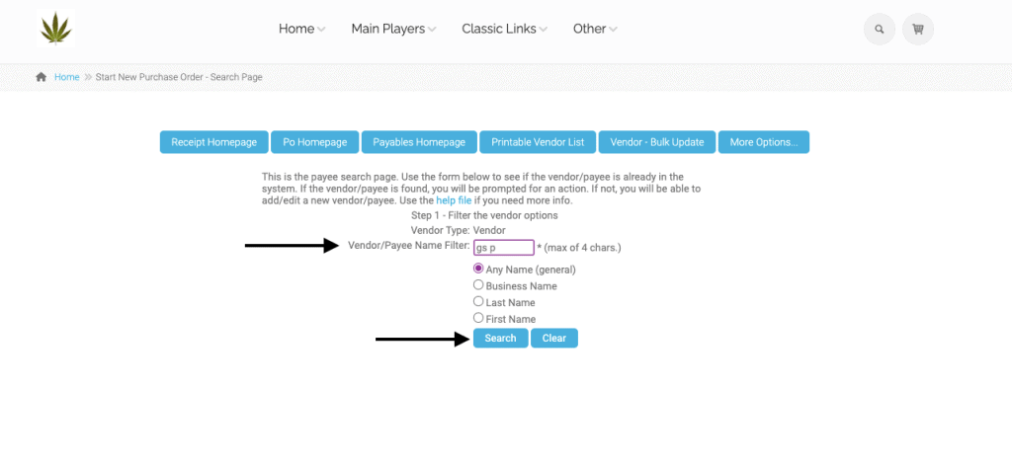Open the Main Players navigation menu
The width and height of the screenshot is (1012, 466).
(387, 29)
